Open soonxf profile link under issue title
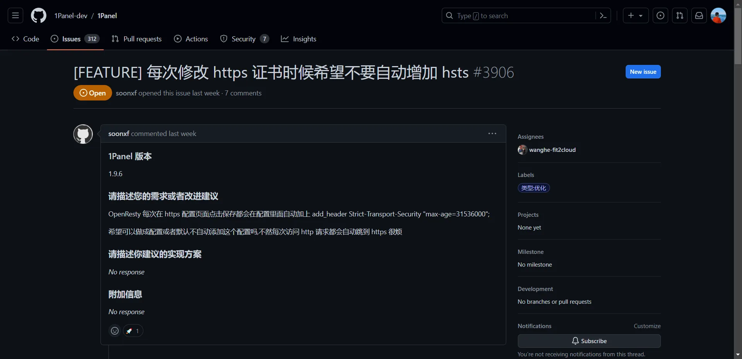Viewport: 742px width, 359px height. 126,93
